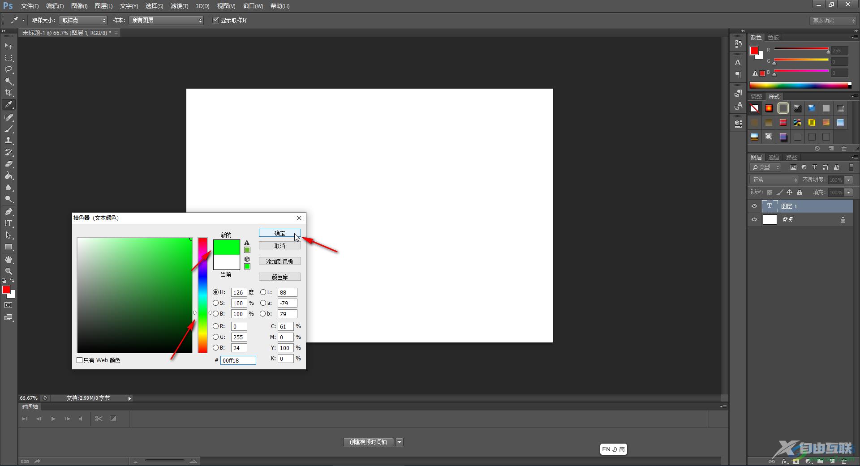Screen dimensions: 860x466
Task: Click the hue spectrum strip in picker
Action: click(203, 295)
